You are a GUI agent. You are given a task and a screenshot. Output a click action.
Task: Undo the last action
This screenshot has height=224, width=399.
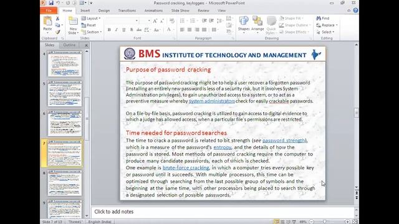click(58, 2)
